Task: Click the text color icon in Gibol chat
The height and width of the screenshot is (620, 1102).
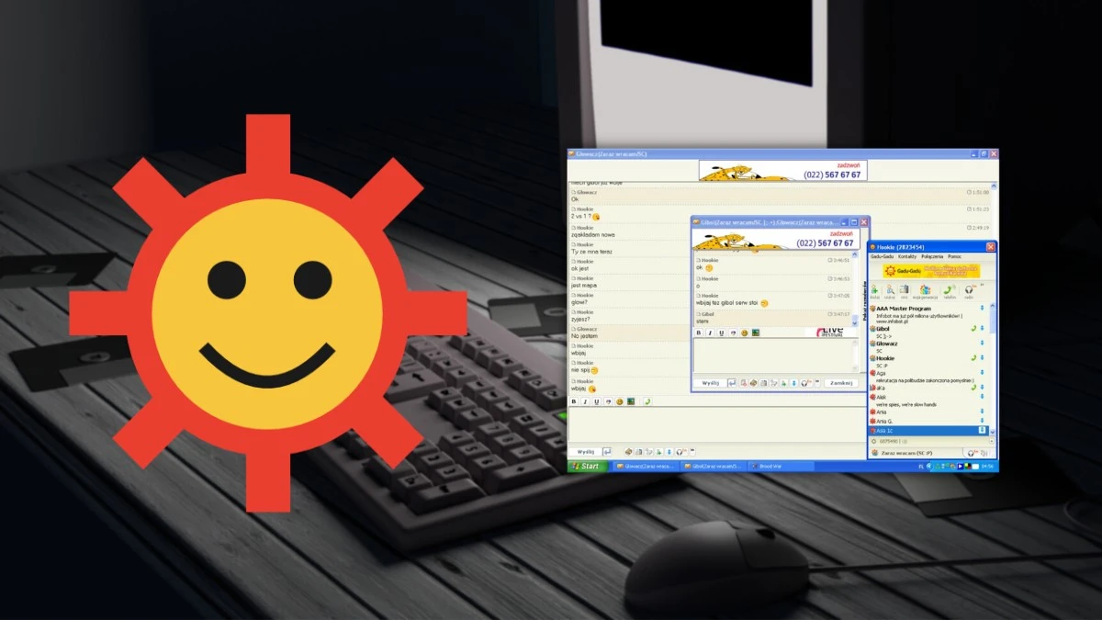Action: pos(733,333)
